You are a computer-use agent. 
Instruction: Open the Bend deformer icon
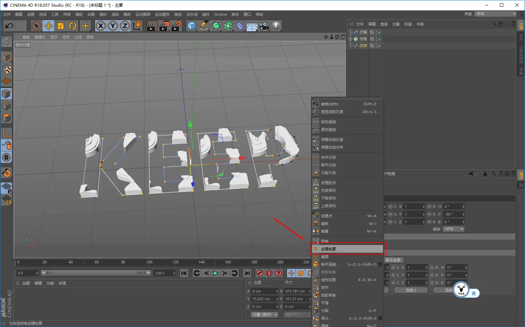(240, 26)
